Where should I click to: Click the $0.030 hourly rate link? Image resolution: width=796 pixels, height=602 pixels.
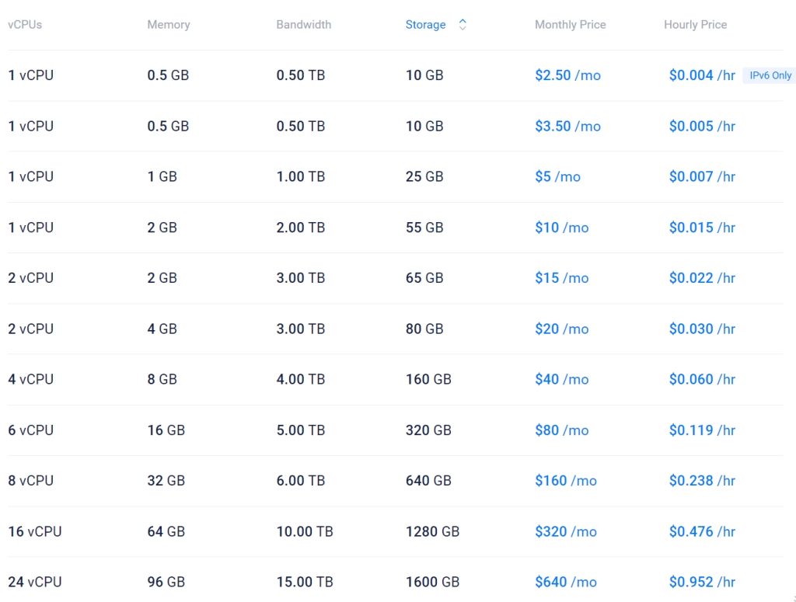coord(702,329)
